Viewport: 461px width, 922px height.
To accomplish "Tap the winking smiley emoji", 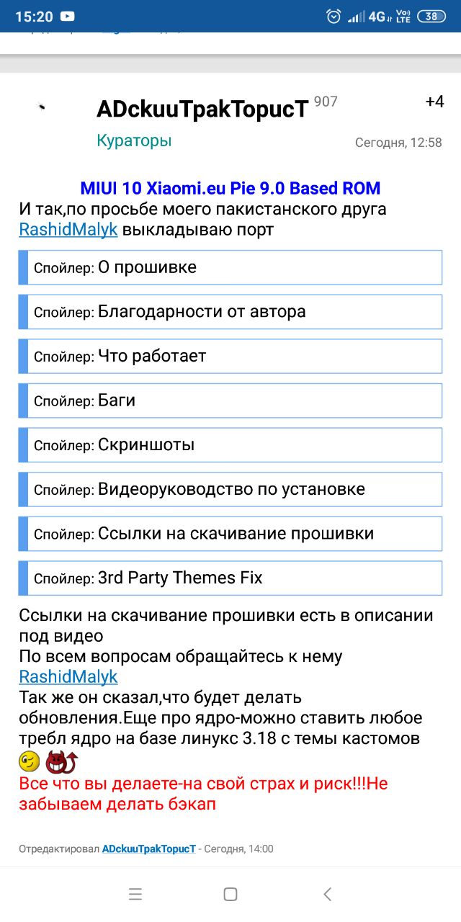I will click(x=30, y=760).
